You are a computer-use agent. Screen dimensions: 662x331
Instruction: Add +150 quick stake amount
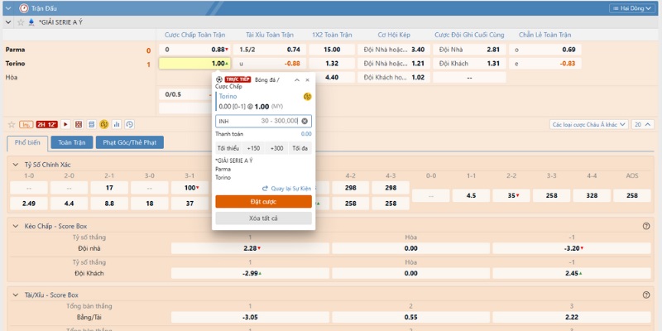click(x=253, y=148)
